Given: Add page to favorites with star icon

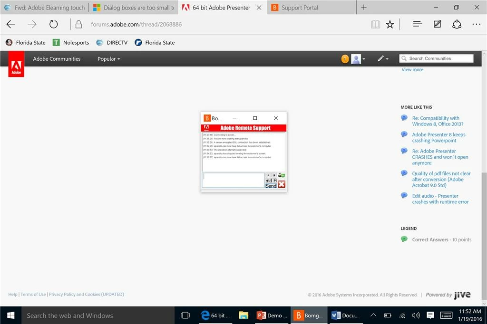Looking at the screenshot, I should [390, 24].
